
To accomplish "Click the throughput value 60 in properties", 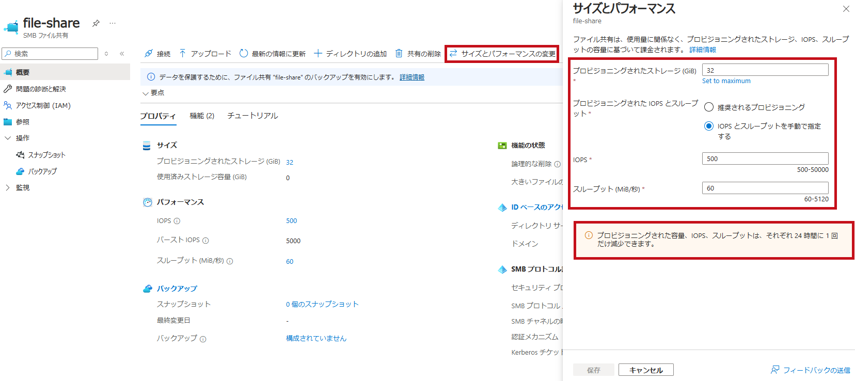I will pyautogui.click(x=290, y=262).
